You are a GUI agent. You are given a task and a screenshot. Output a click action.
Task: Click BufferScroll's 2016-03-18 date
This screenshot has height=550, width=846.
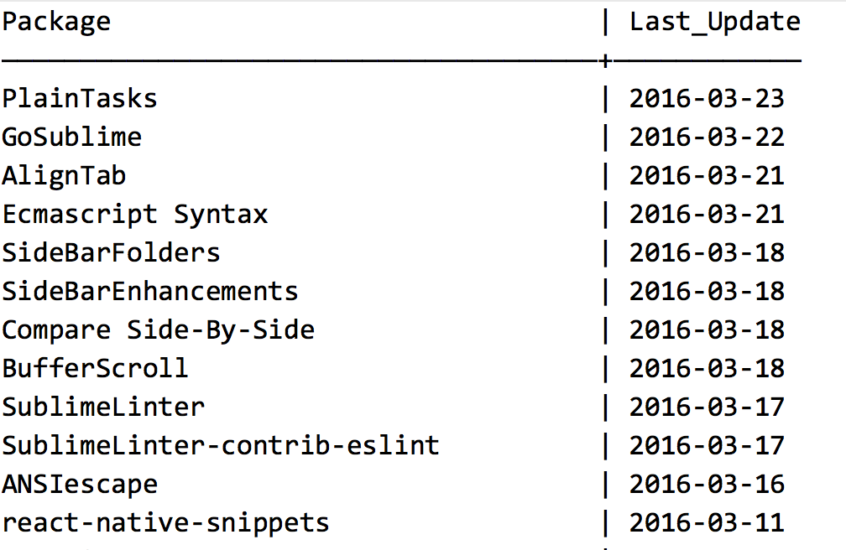pos(707,369)
